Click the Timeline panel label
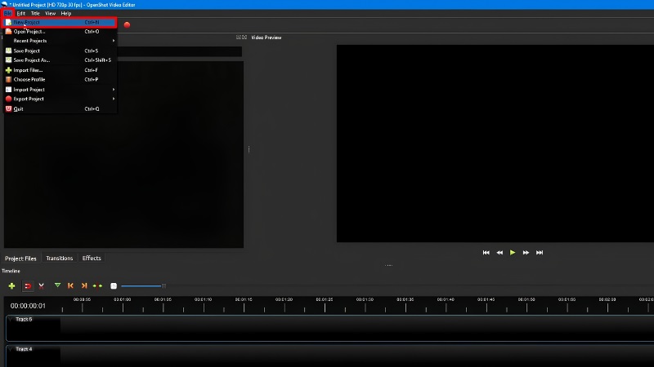Screen dimensions: 654x367 [11, 271]
